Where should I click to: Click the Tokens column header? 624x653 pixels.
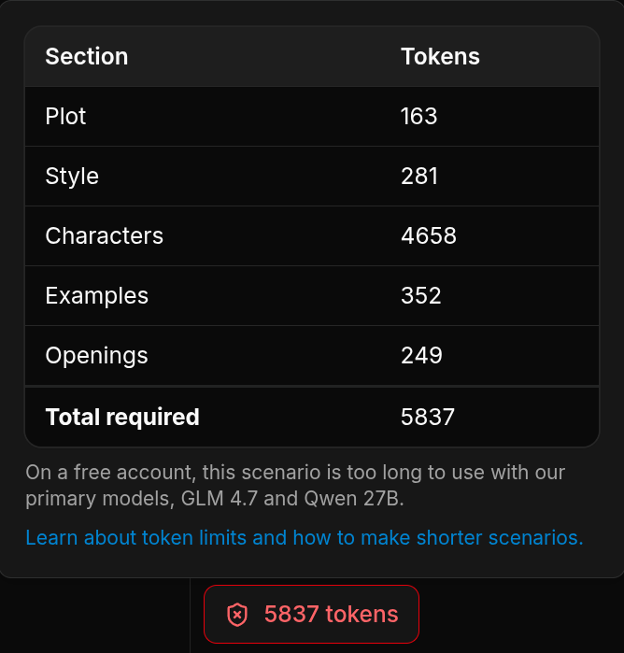pyautogui.click(x=440, y=56)
